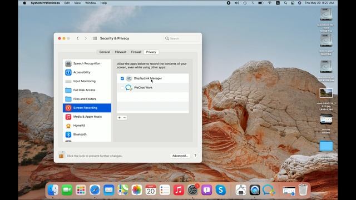The height and width of the screenshot is (200, 356).
Task: Show all preferences grid icon
Action: pyautogui.click(x=95, y=38)
